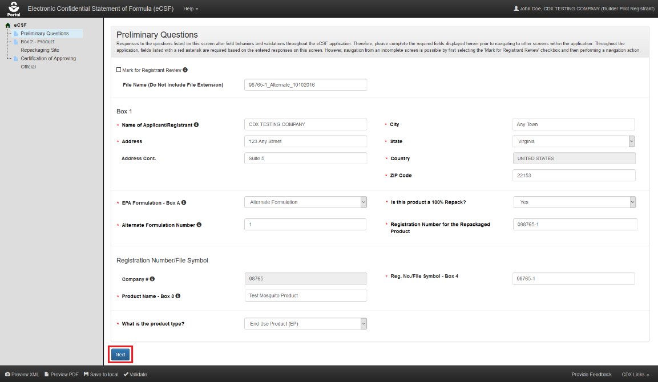This screenshot has height=382, width=658.
Task: Select Preliminary Questions in the tree
Action: coord(45,34)
